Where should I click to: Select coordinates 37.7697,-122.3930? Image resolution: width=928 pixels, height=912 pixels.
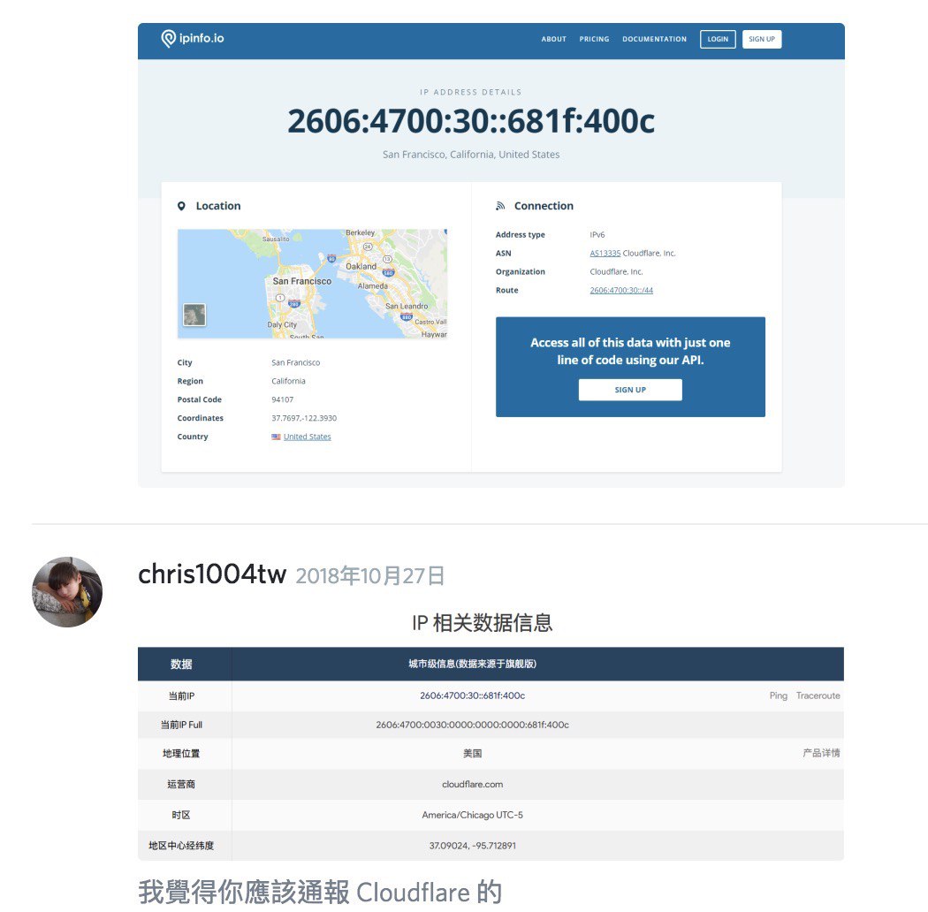(304, 418)
